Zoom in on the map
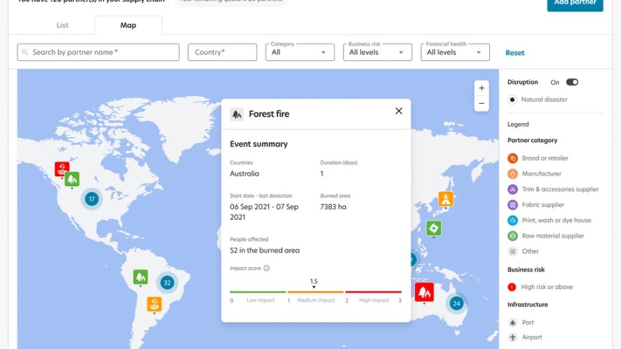The height and width of the screenshot is (349, 621). (x=482, y=88)
